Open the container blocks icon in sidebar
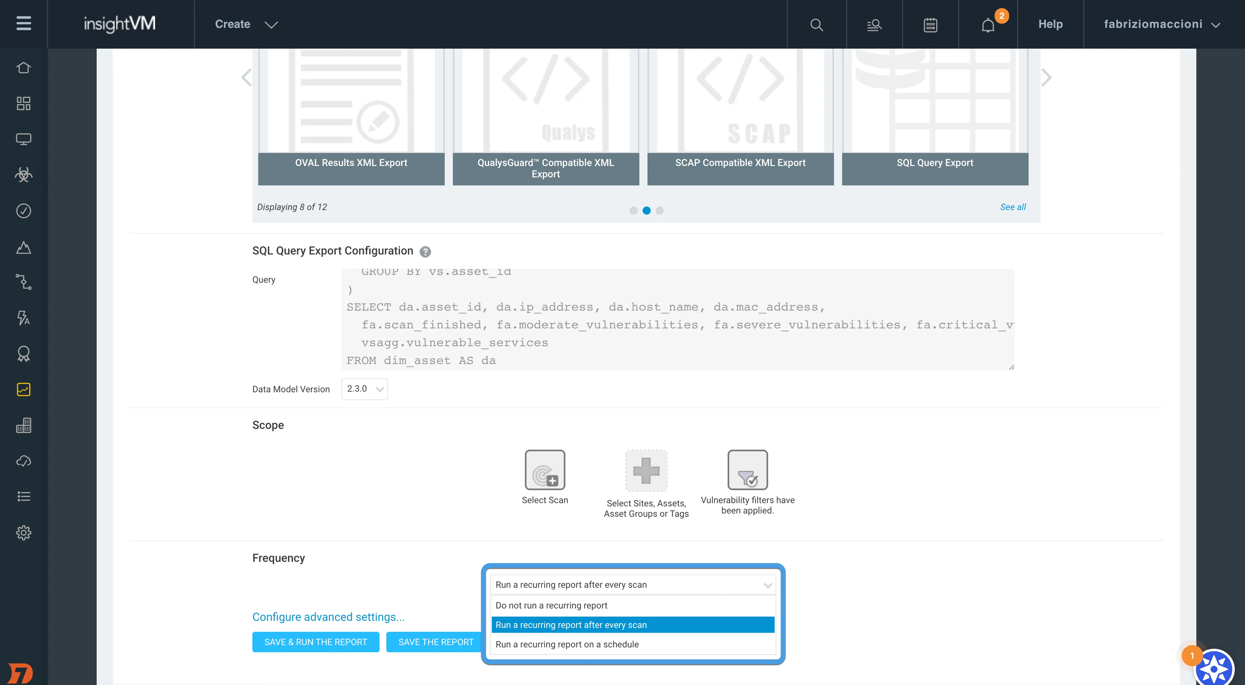The image size is (1245, 685). 24,425
